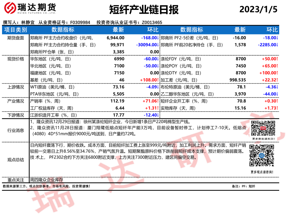Screen dimensions: 287x215
Task: Click the red up arrow beside 产销率 +71.06
Action: coord(158,101)
